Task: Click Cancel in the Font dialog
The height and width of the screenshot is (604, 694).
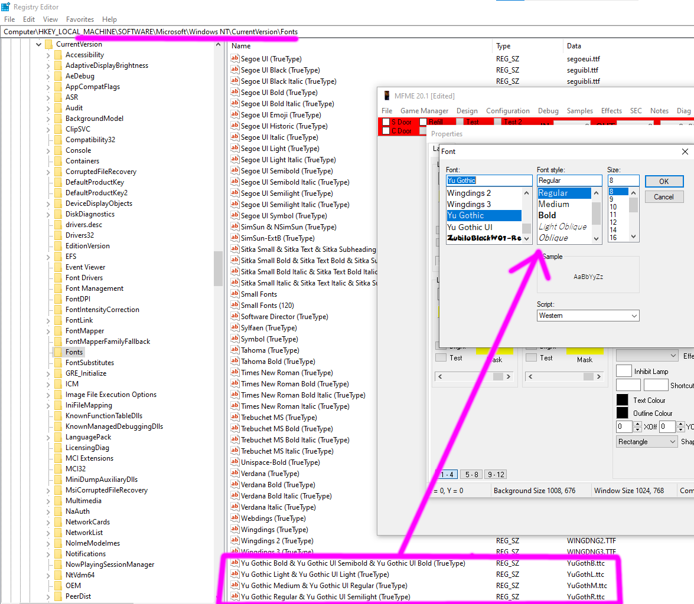Action: point(664,197)
